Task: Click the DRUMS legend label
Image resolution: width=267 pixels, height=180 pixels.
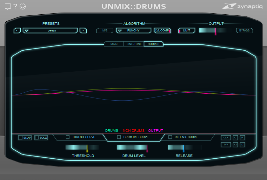Action: point(112,131)
